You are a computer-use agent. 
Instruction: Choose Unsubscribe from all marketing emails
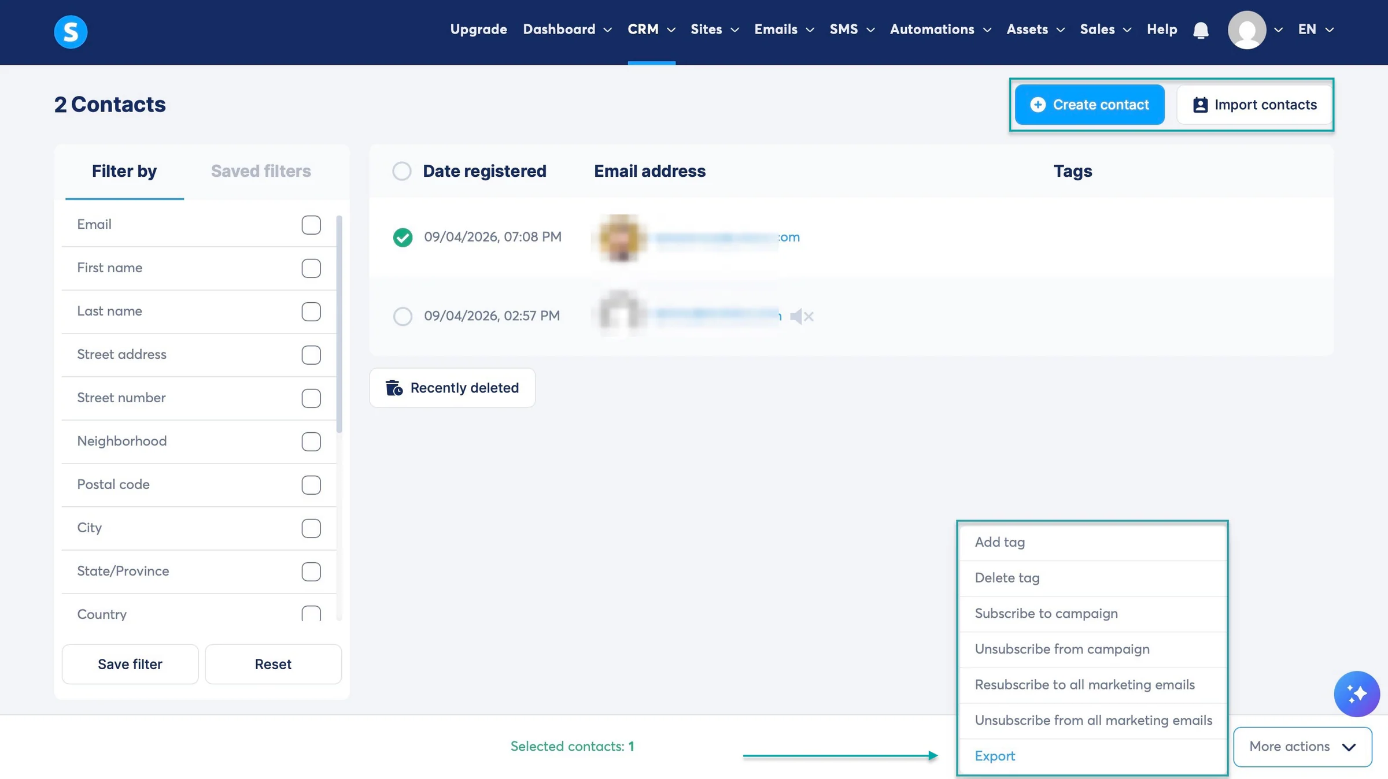pyautogui.click(x=1092, y=721)
